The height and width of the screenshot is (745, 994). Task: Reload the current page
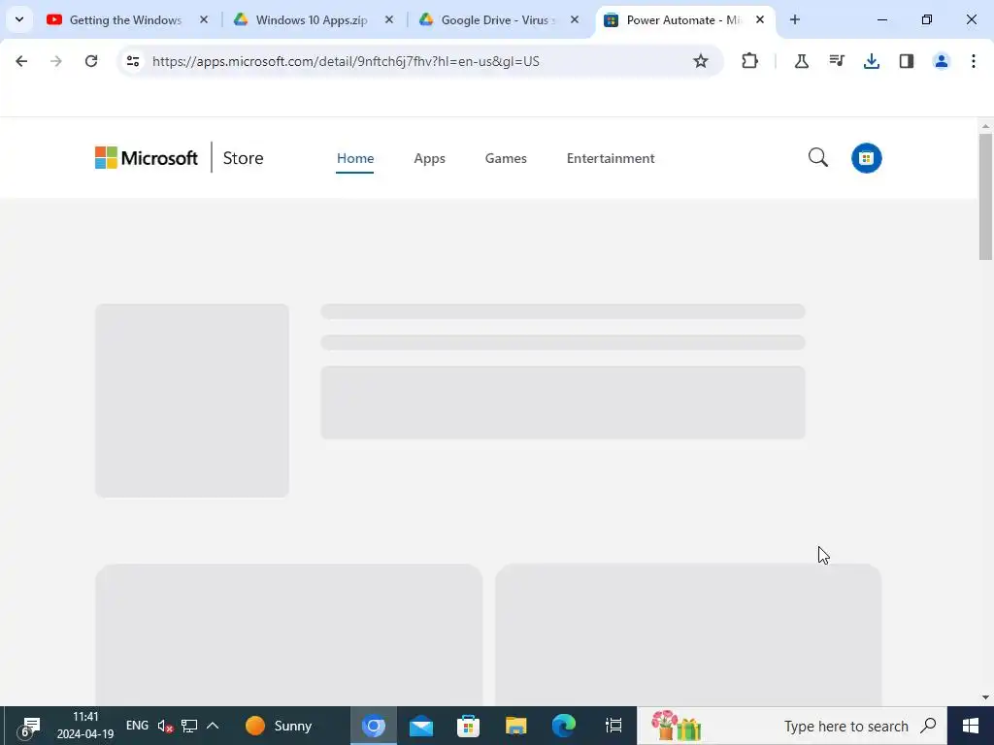pyautogui.click(x=91, y=61)
